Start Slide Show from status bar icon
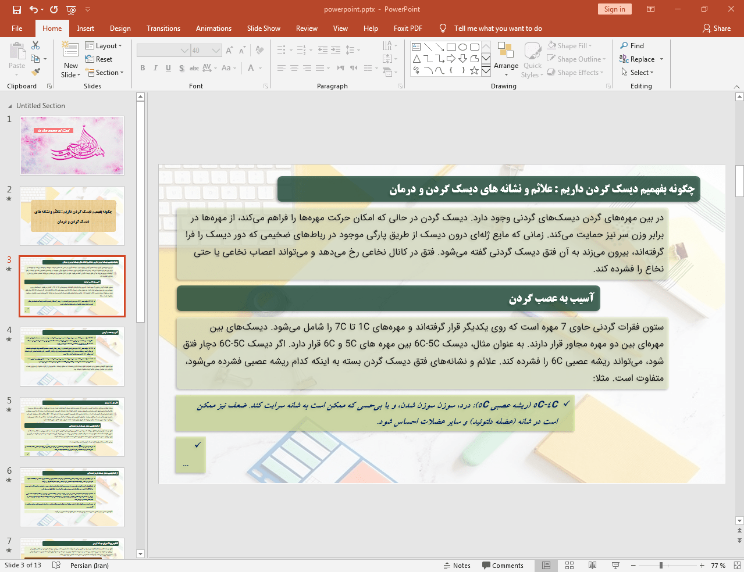744x572 pixels. coord(615,566)
